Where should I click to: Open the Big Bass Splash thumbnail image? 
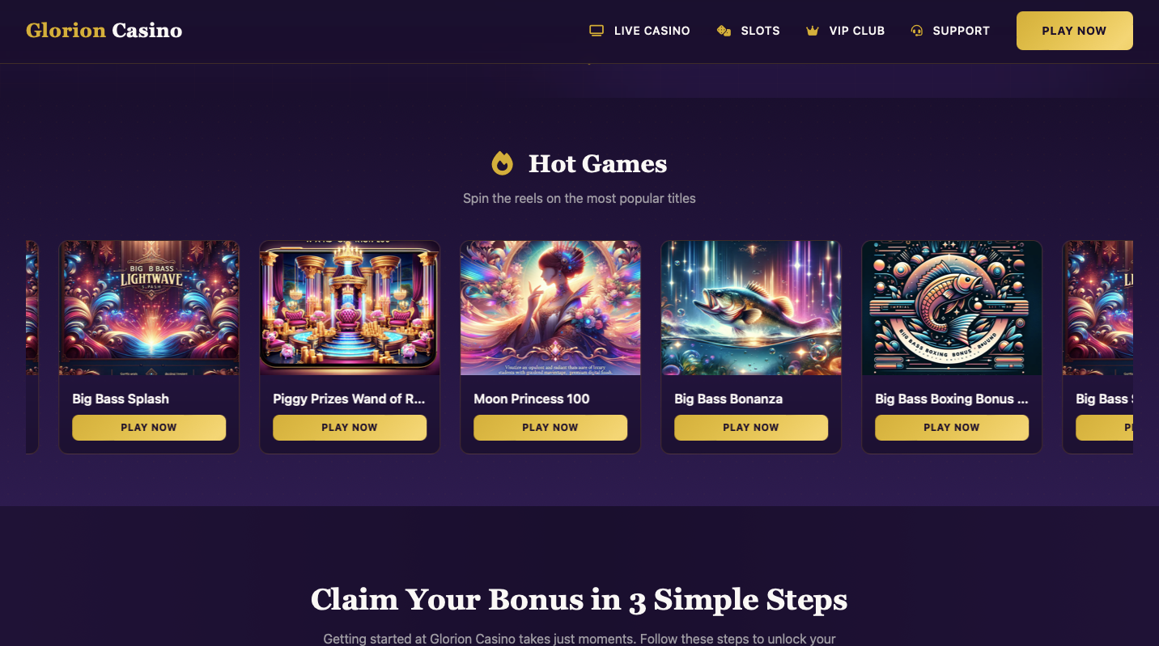point(149,308)
